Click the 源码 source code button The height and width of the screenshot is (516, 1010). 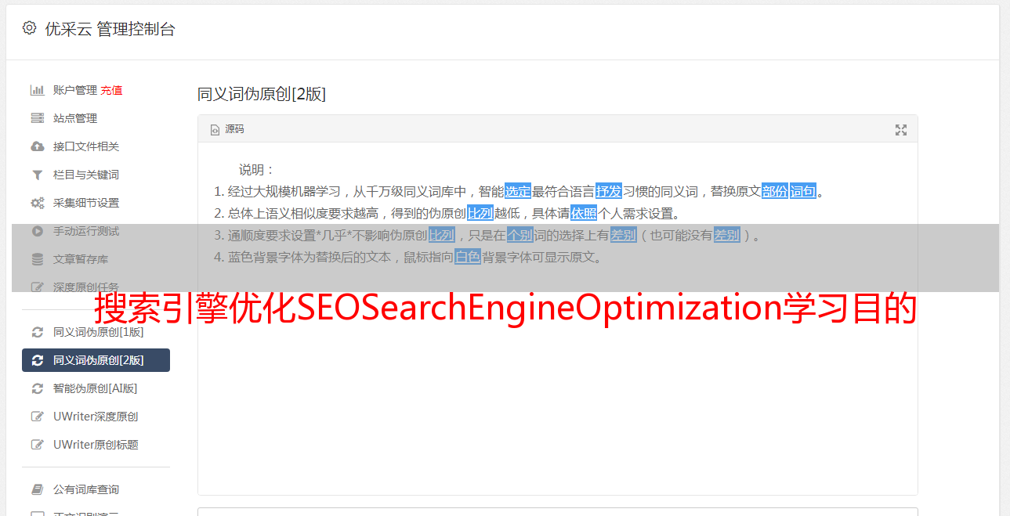click(227, 129)
